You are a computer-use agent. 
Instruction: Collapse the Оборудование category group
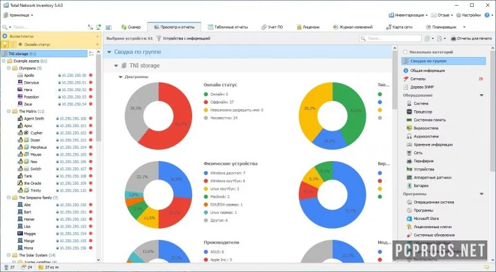482,95
